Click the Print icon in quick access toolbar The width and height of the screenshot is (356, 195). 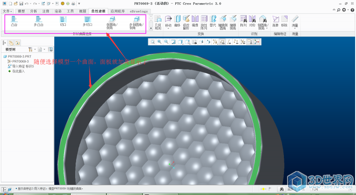73,4
